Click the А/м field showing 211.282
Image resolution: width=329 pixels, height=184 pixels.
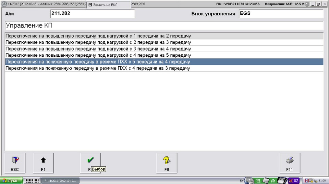point(93,14)
